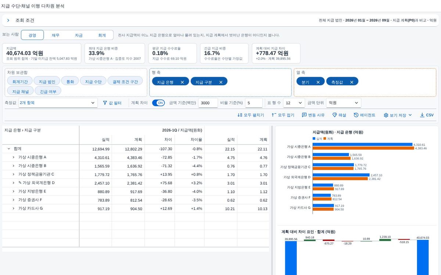Switch to the 회계 viewer role
The width and height of the screenshot is (441, 275).
point(102,35)
